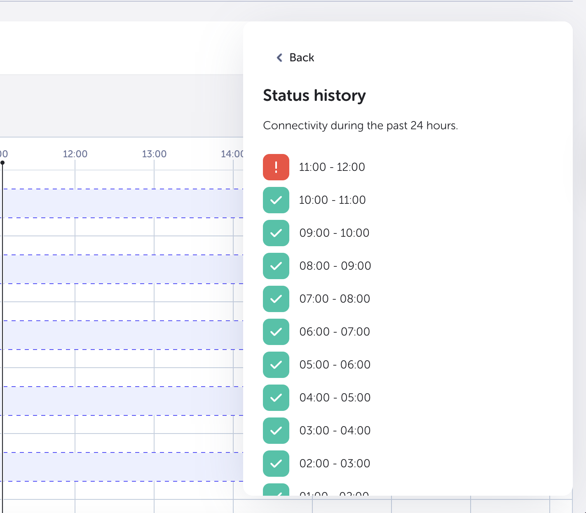586x513 pixels.
Task: Click the green check icon for 09:00 - 10:00
Action: (276, 233)
